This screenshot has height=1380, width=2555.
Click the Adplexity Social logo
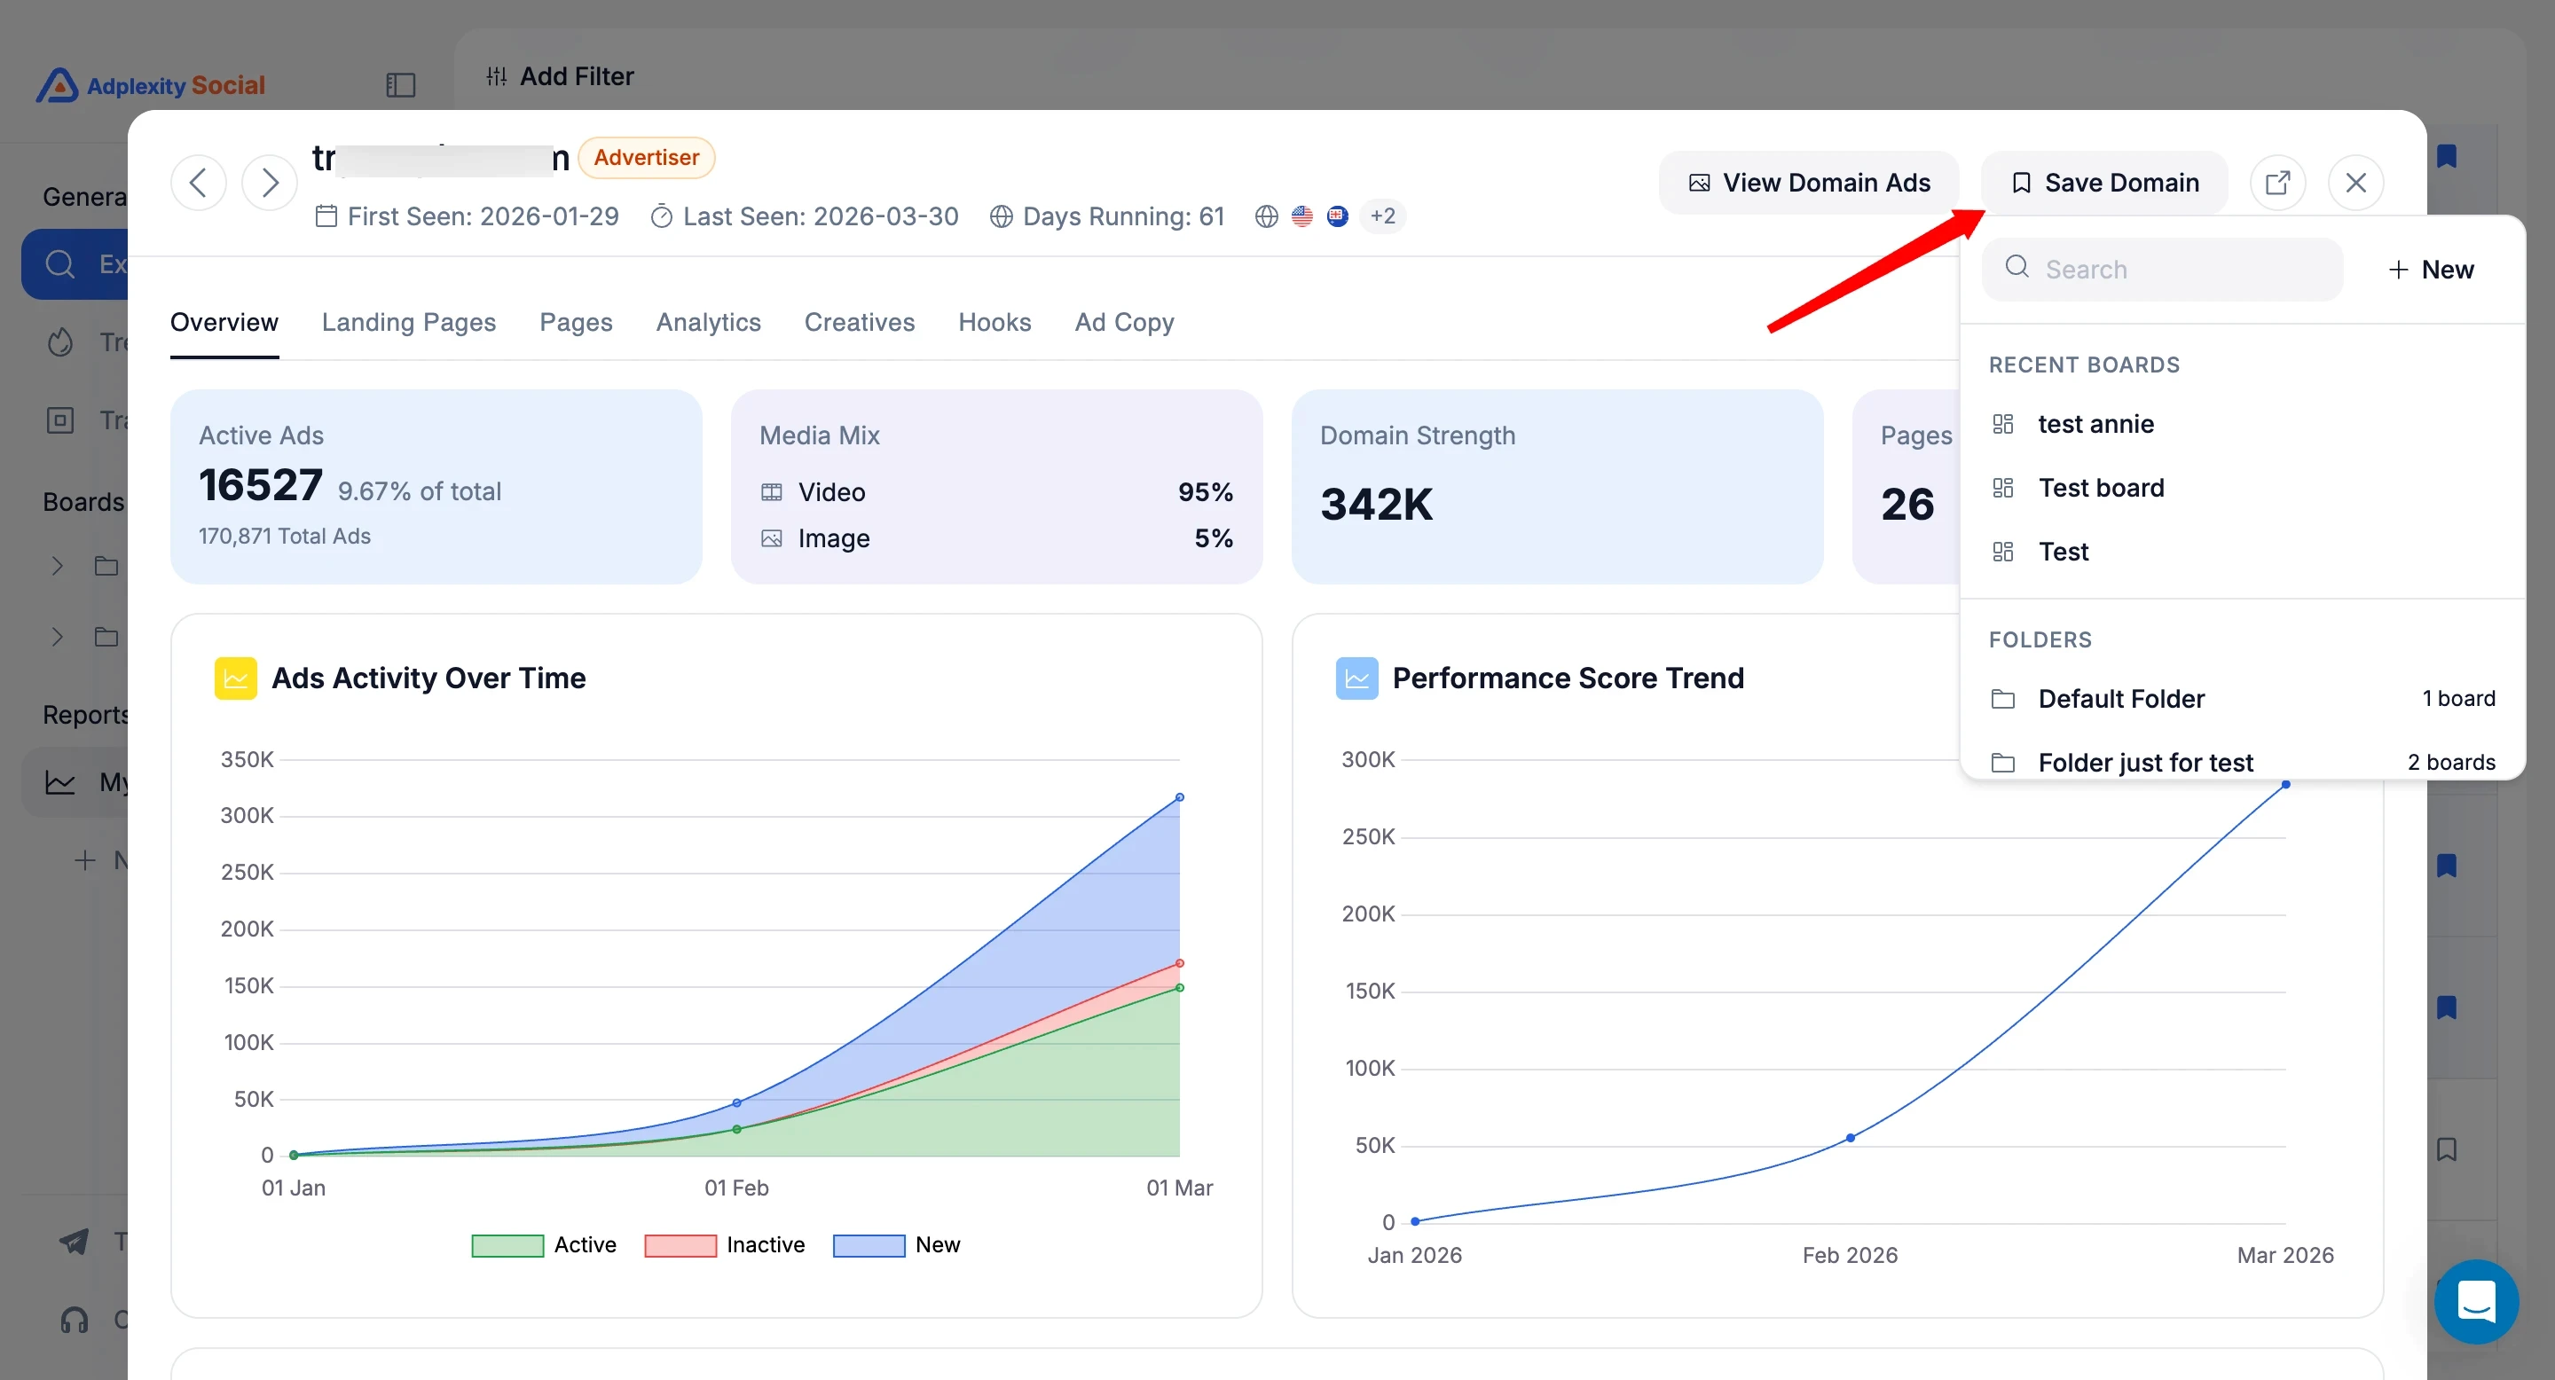[151, 85]
